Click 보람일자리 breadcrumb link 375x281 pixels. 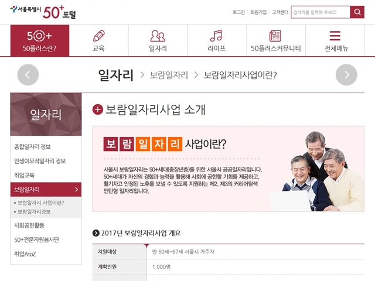(169, 75)
